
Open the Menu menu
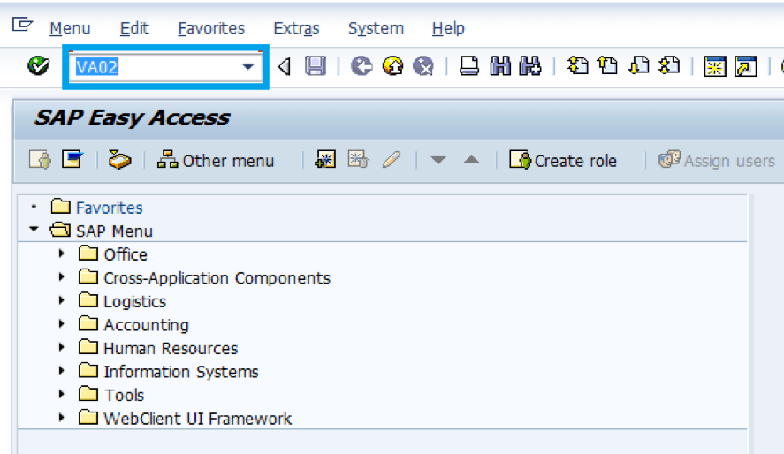tap(70, 28)
